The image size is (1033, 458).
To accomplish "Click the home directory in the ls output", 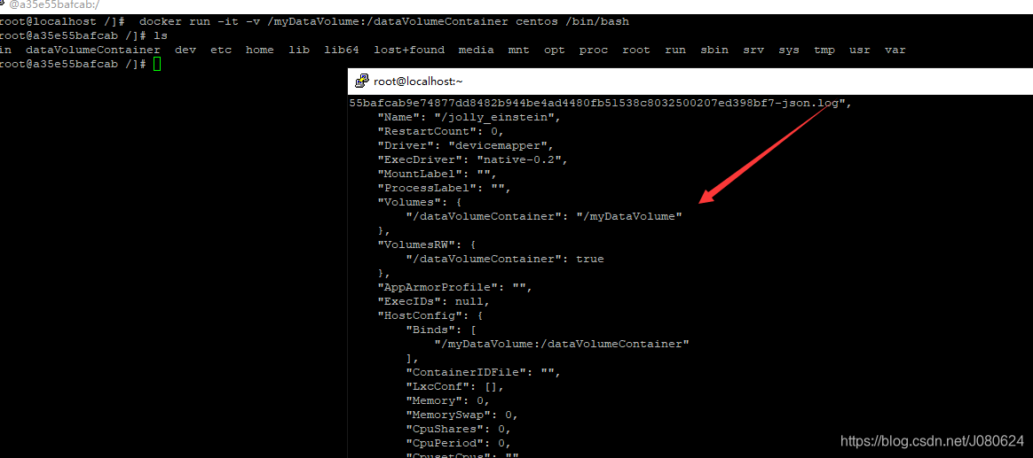I will [x=259, y=50].
